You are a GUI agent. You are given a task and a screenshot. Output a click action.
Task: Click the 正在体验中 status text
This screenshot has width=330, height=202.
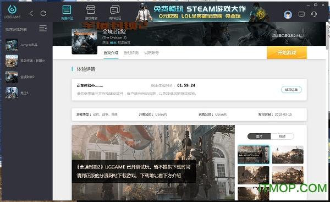coord(90,85)
